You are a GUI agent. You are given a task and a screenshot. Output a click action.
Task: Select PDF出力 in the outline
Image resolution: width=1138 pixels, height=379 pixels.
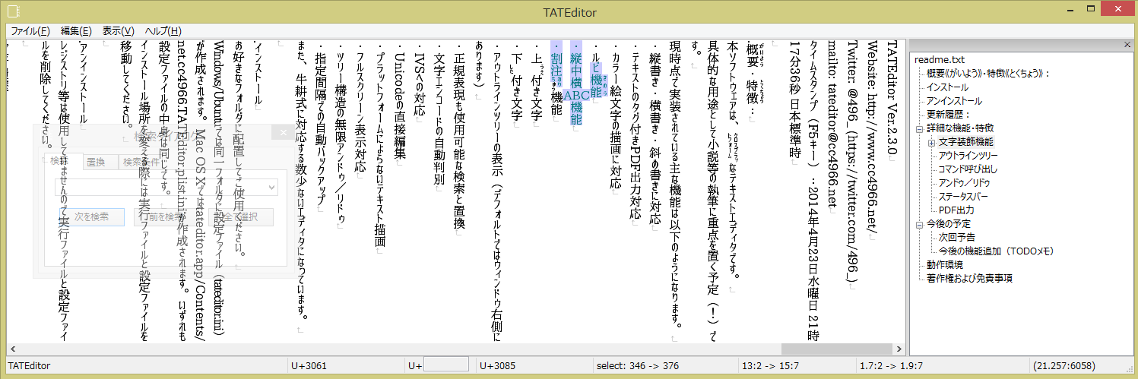[956, 210]
